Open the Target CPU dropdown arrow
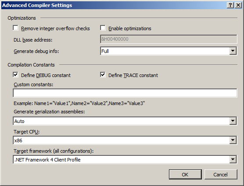Image resolution: width=244 pixels, height=186 pixels. point(233,140)
